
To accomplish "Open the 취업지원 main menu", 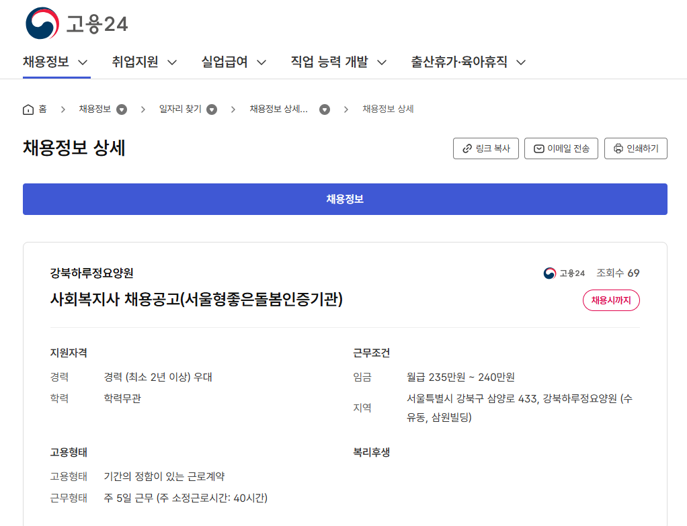I will tap(145, 62).
